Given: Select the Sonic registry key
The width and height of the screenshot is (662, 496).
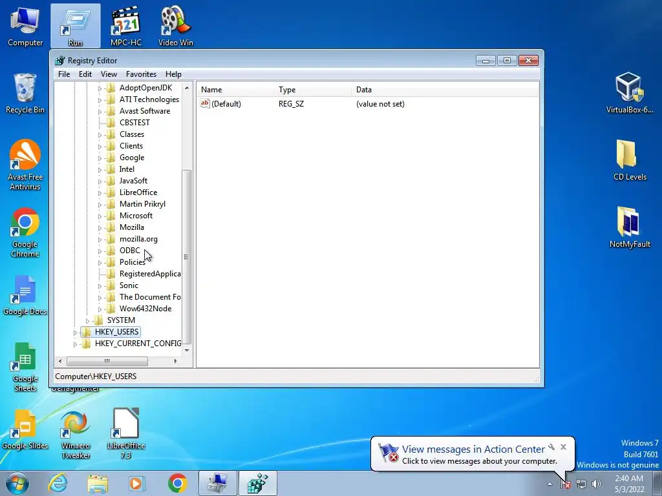Looking at the screenshot, I should (x=129, y=285).
